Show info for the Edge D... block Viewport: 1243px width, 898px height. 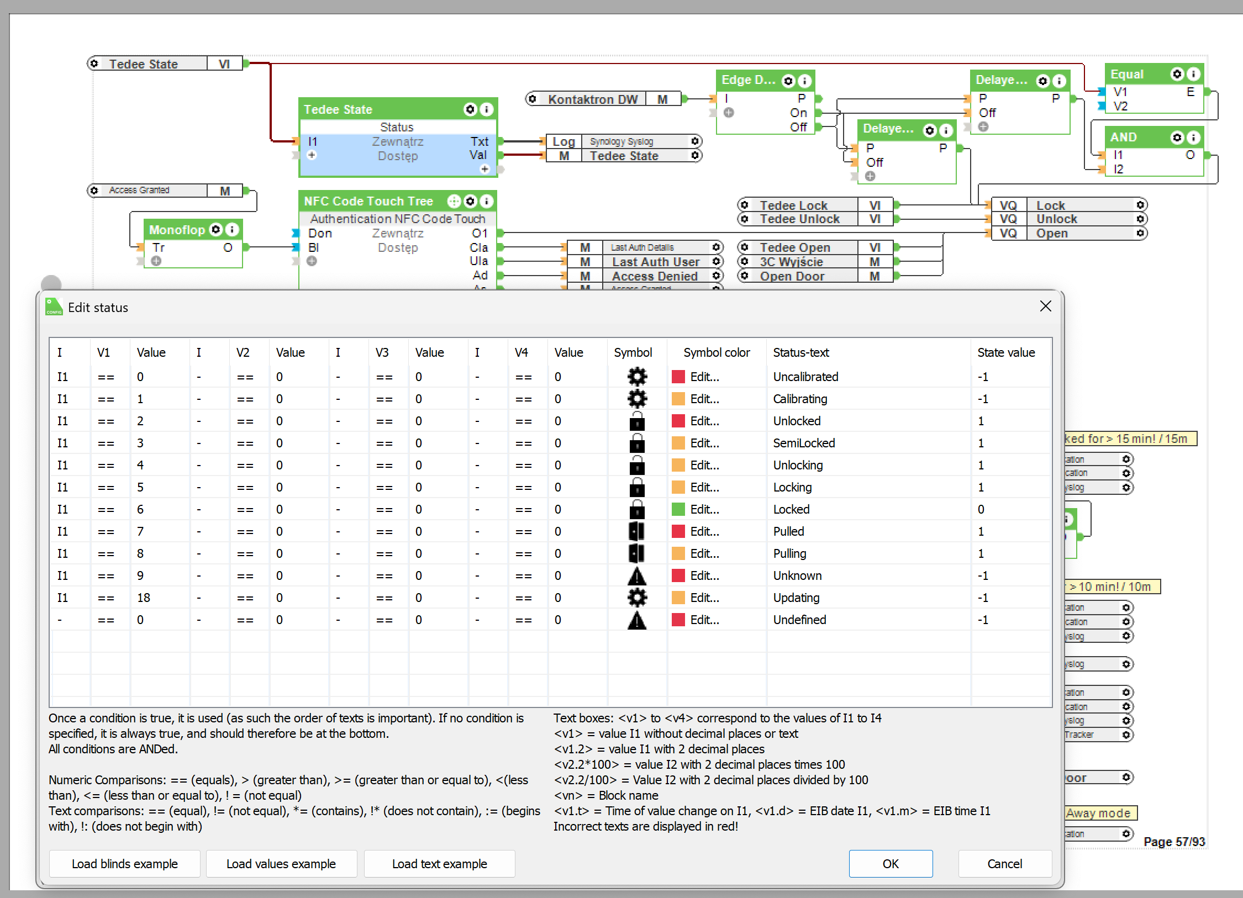tap(805, 81)
